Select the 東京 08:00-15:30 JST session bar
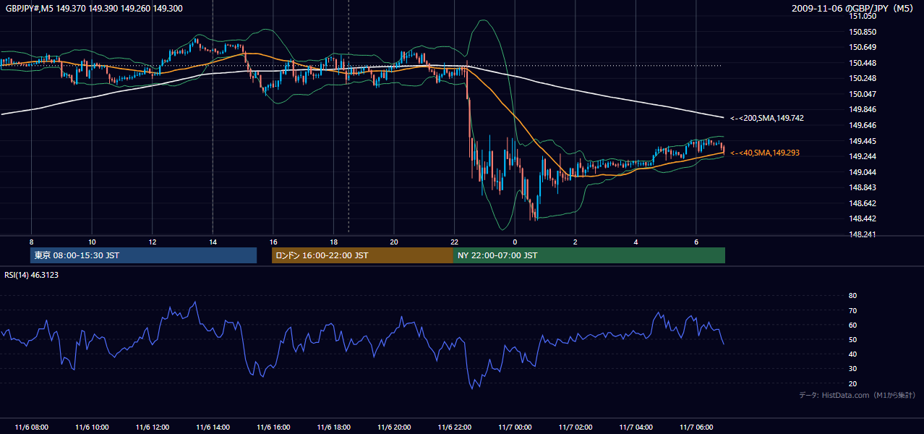This screenshot has height=434, width=924. pyautogui.click(x=143, y=255)
